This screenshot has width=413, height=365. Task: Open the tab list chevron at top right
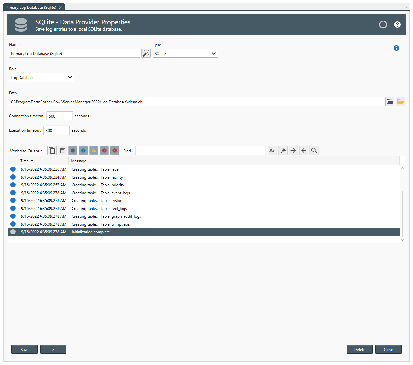(x=406, y=7)
